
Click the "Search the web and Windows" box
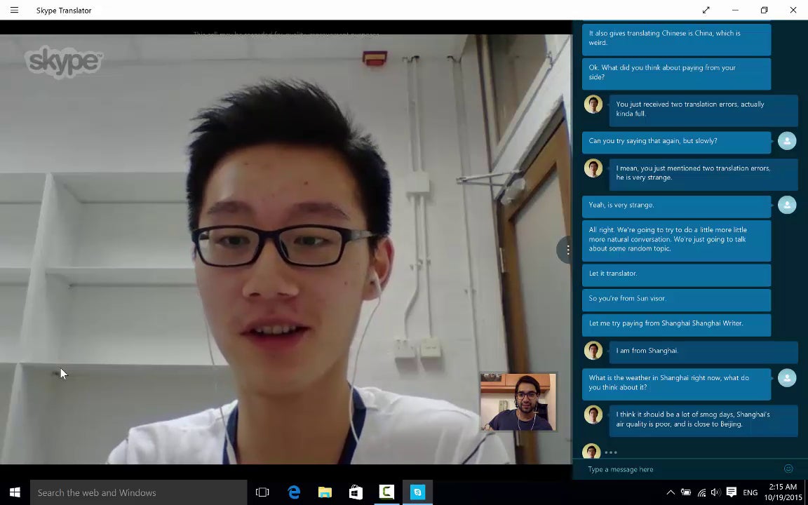point(139,492)
